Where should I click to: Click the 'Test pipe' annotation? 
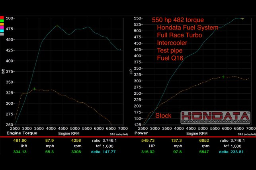(170, 51)
